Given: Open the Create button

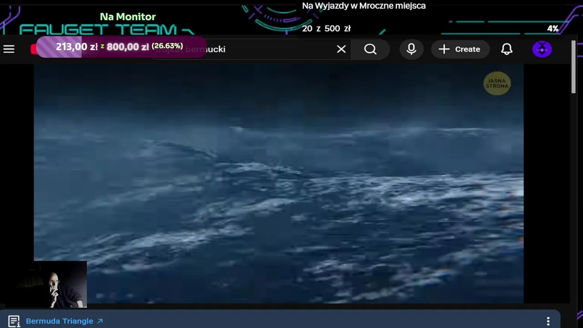Looking at the screenshot, I should coord(460,49).
